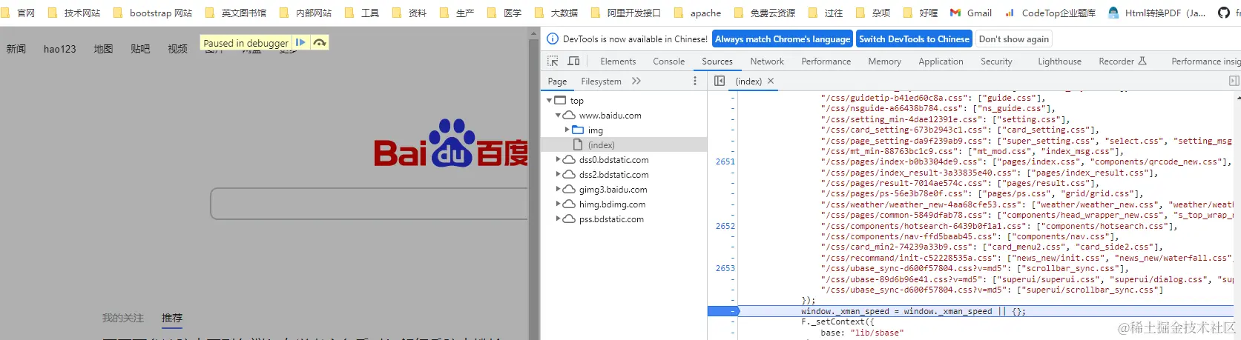Open the 贴吧 link on Baidu page
1241x340 pixels.
point(140,49)
